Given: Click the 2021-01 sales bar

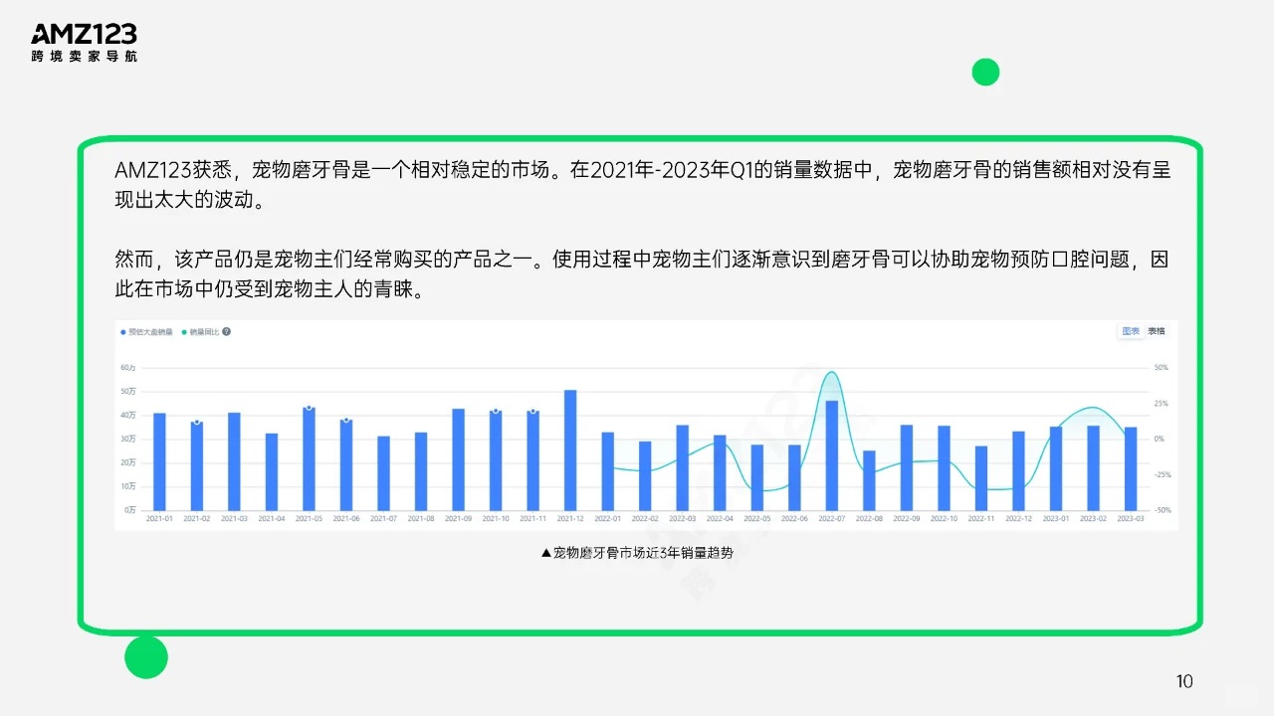Looking at the screenshot, I should 159,461.
